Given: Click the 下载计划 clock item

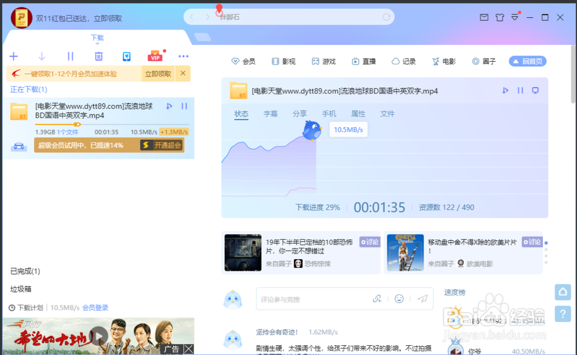Looking at the screenshot, I should pos(26,308).
